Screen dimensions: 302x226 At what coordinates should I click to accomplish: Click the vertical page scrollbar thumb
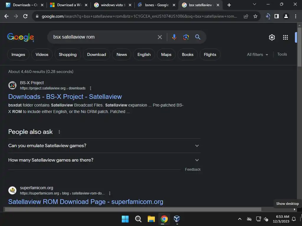pos(299,47)
